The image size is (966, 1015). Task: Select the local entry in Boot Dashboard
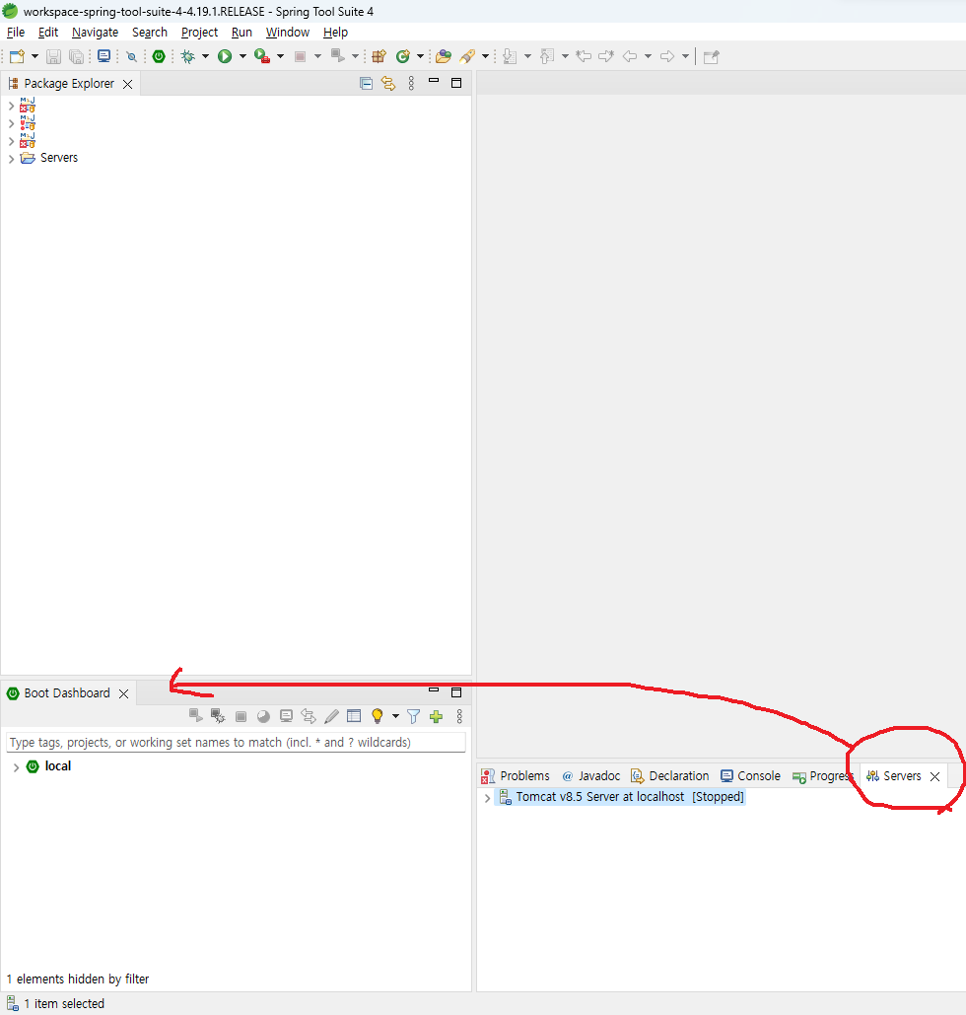pos(48,766)
